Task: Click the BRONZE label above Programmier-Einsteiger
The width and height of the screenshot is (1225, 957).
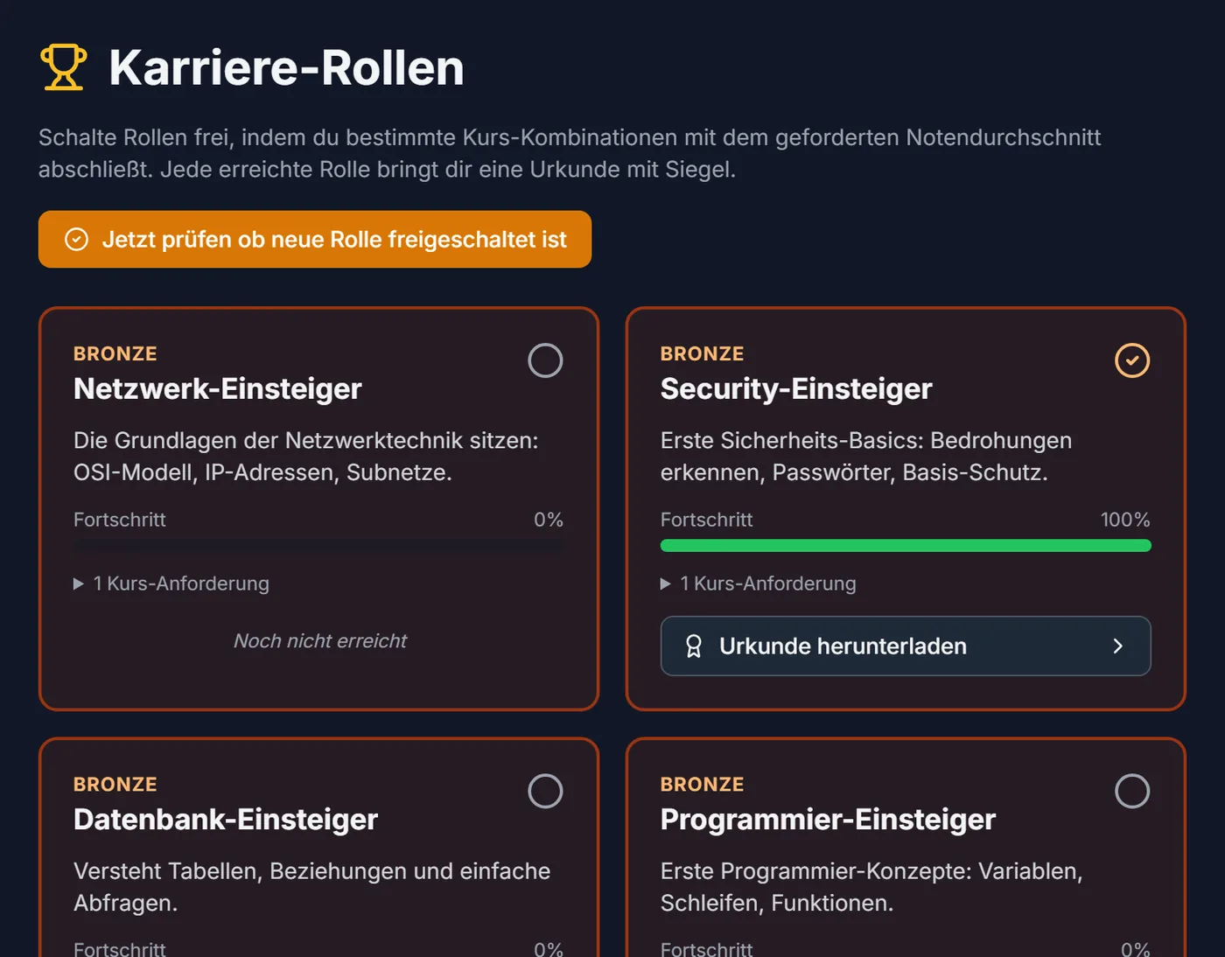Action: (x=703, y=785)
